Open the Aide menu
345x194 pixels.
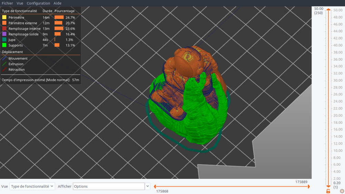coord(57,3)
